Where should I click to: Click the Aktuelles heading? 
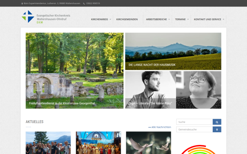tap(35, 122)
